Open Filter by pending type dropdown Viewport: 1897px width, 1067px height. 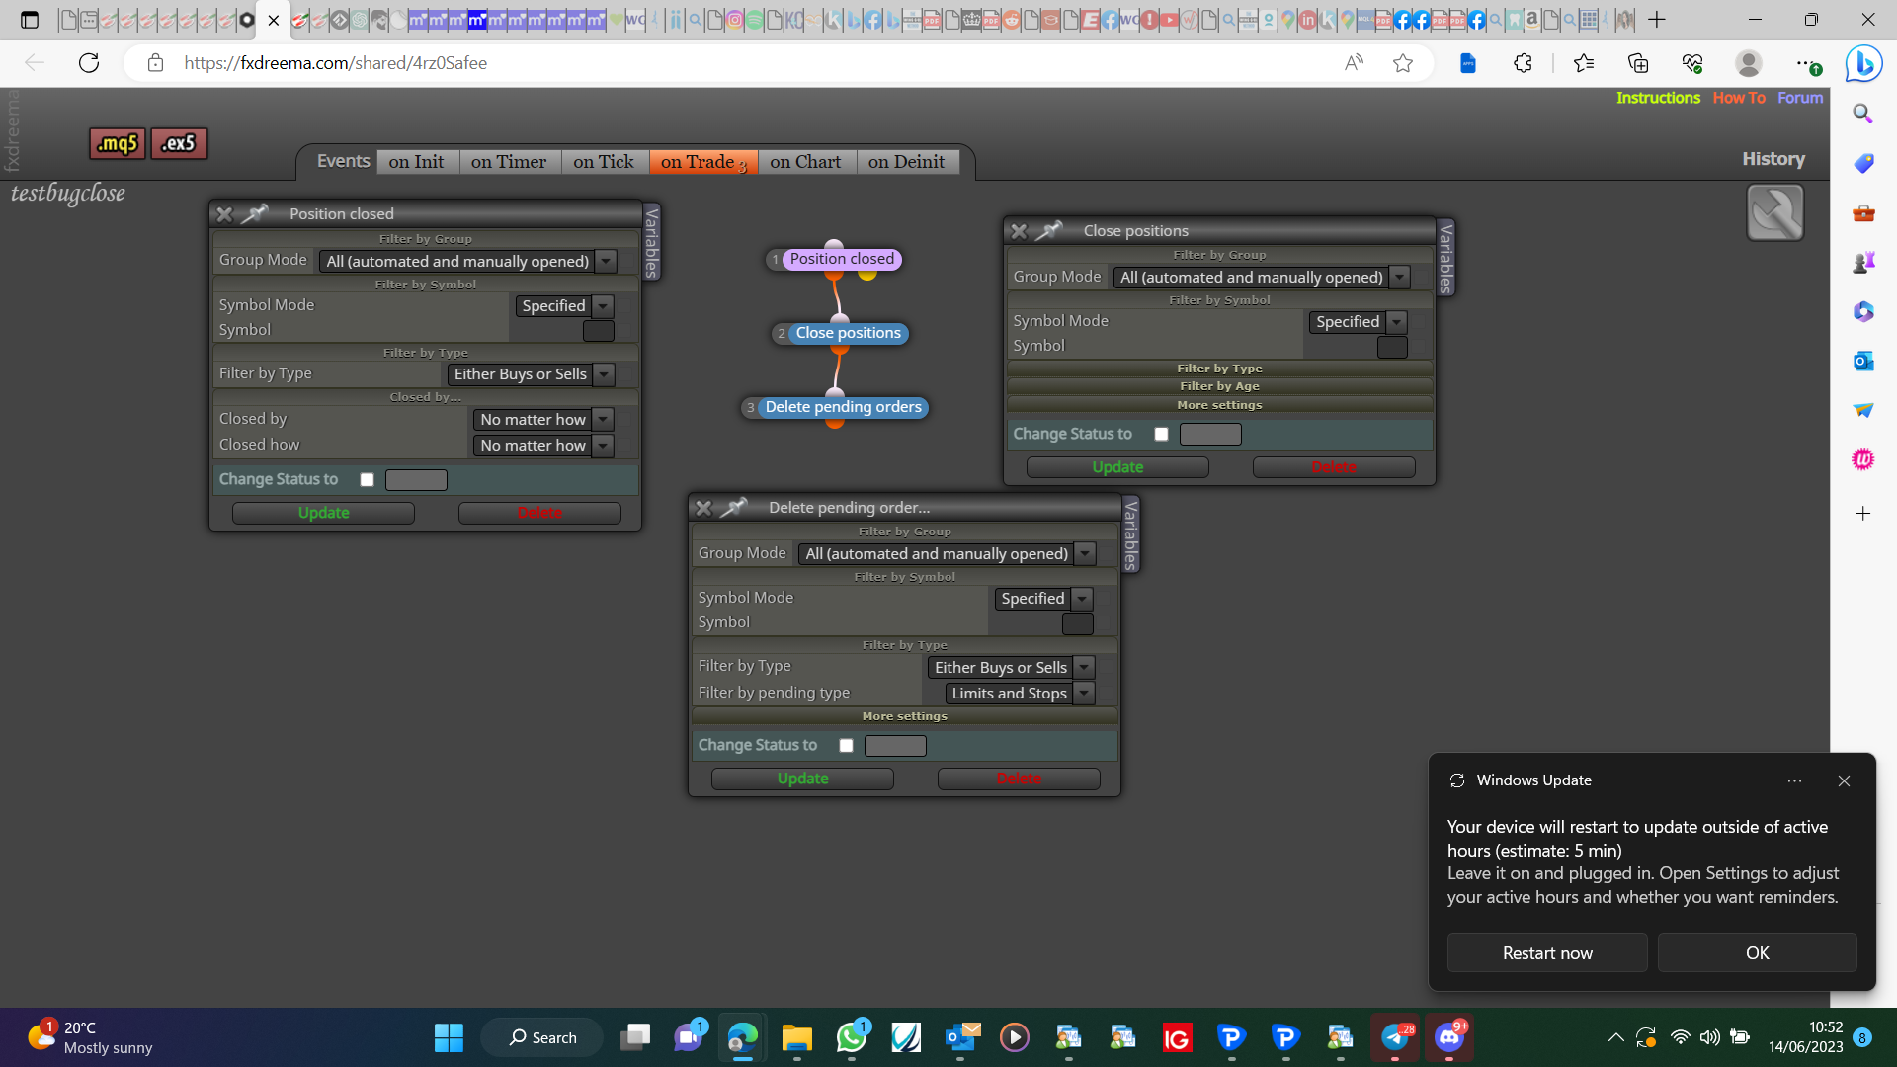click(1020, 693)
